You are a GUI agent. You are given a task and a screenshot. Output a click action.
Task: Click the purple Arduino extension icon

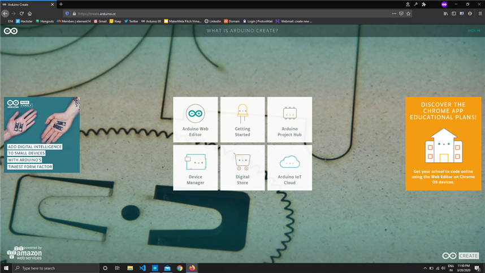coord(444,5)
